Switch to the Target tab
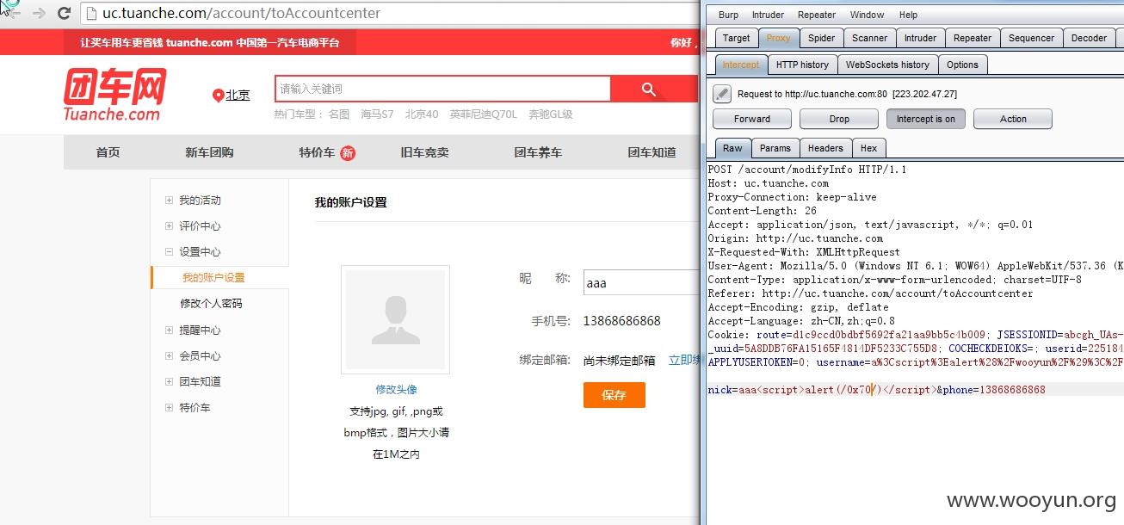The width and height of the screenshot is (1124, 525). (x=736, y=38)
